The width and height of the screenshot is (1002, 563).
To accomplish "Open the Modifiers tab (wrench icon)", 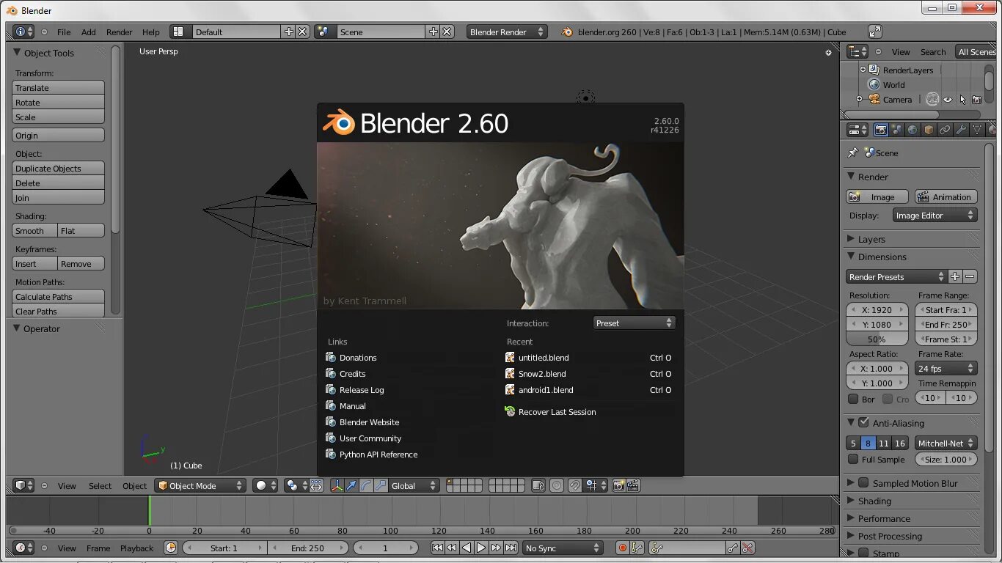I will (961, 130).
